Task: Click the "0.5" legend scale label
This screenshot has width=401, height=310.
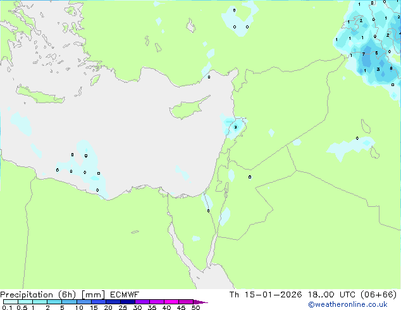Action: (x=22, y=307)
